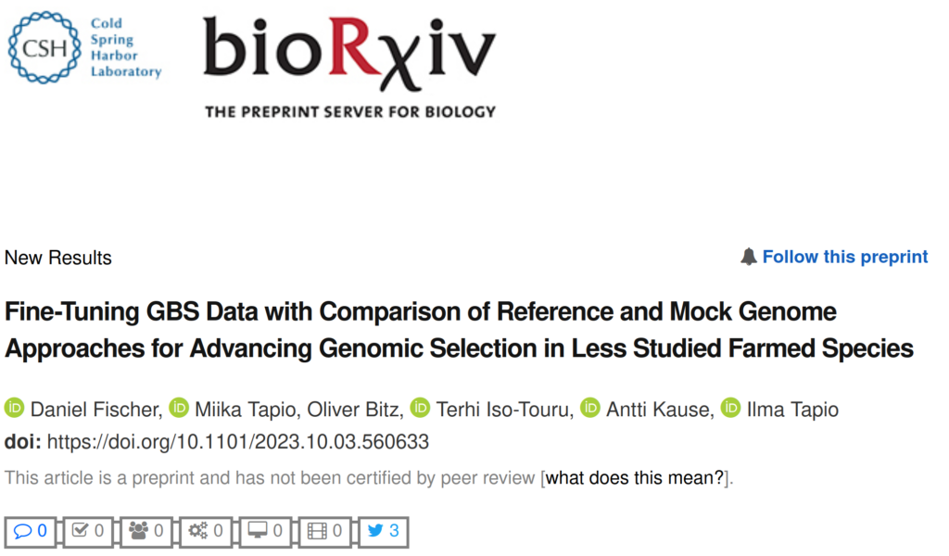
Task: Click the bioRxiv logo
Action: tap(349, 56)
